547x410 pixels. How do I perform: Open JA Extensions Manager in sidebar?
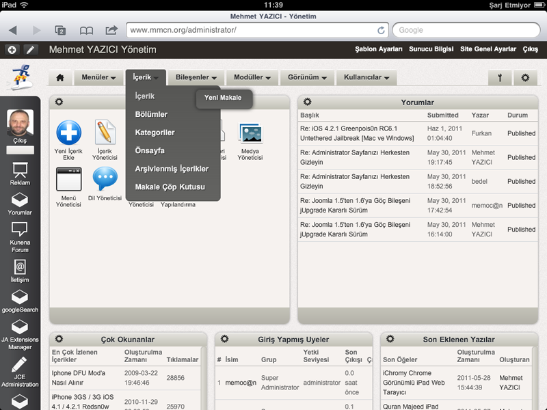pos(20,335)
